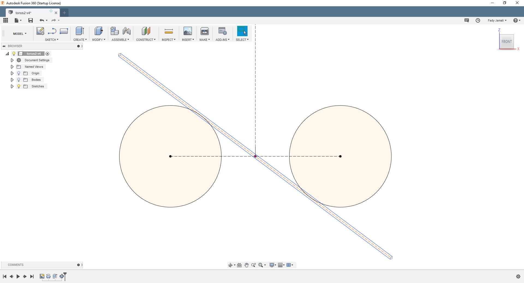Screen dimensions: 524x283
Task: Collapse the torus2 v4 root node
Action: 7,54
